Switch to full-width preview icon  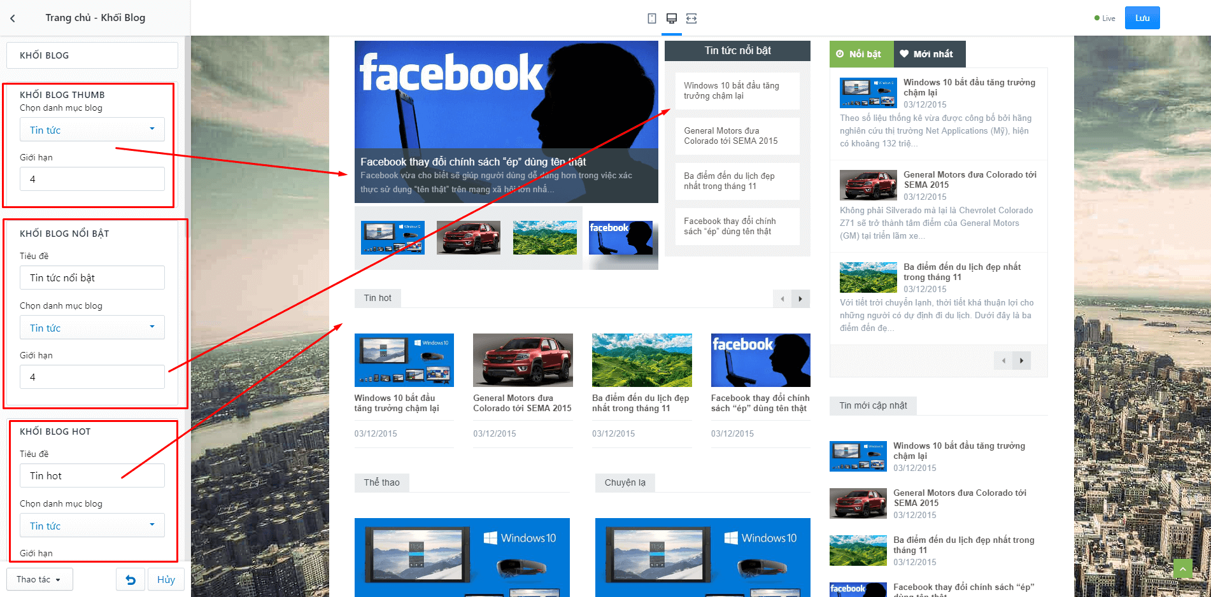[x=691, y=18]
